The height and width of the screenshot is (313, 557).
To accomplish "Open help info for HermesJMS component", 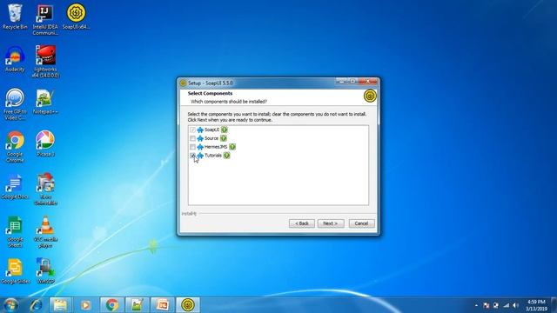I will pyautogui.click(x=232, y=147).
